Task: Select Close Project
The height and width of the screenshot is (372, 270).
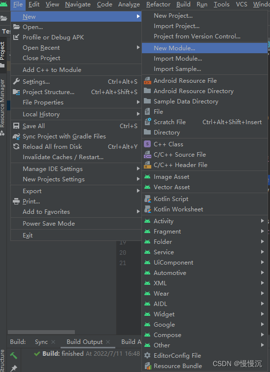Action: [76, 58]
